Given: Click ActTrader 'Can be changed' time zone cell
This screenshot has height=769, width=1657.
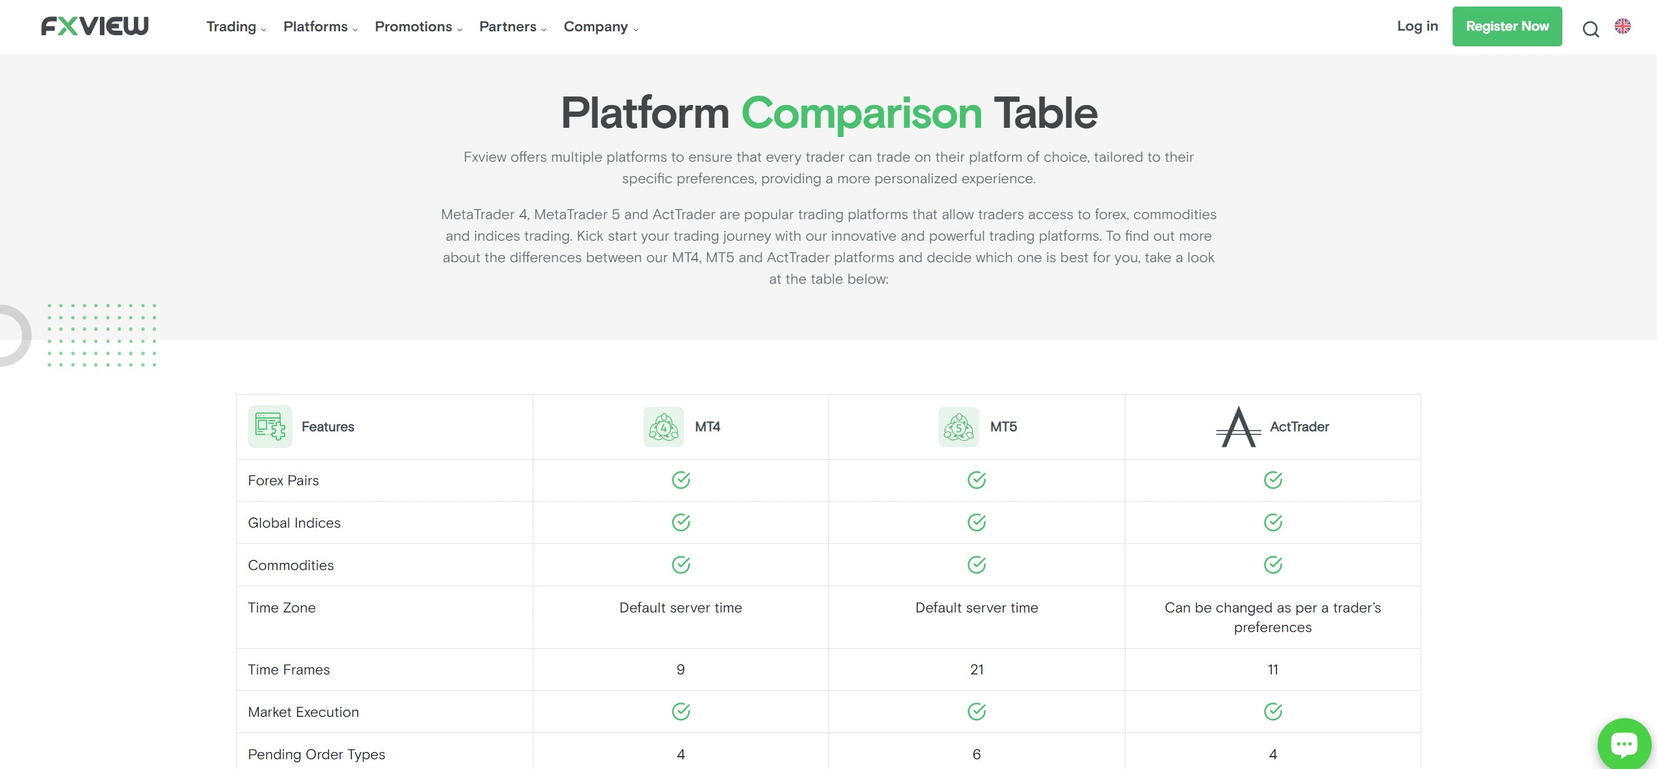Looking at the screenshot, I should pyautogui.click(x=1272, y=618).
